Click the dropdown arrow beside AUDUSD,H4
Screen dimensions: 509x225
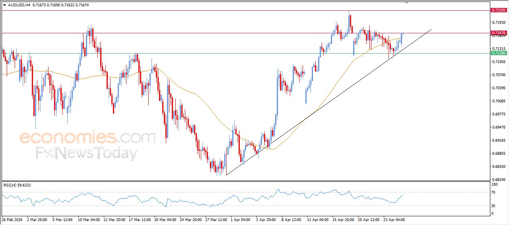coord(4,5)
